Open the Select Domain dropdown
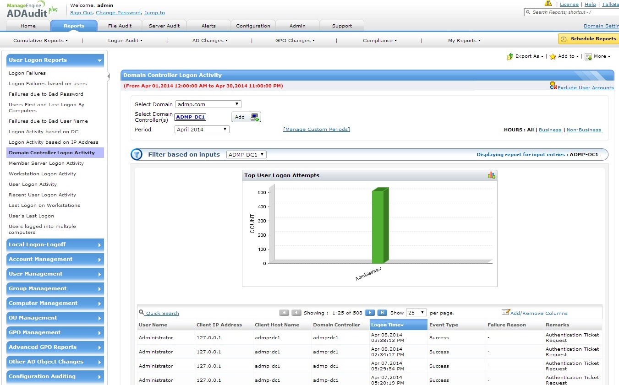Screen dimensions: 619x385 (208, 104)
